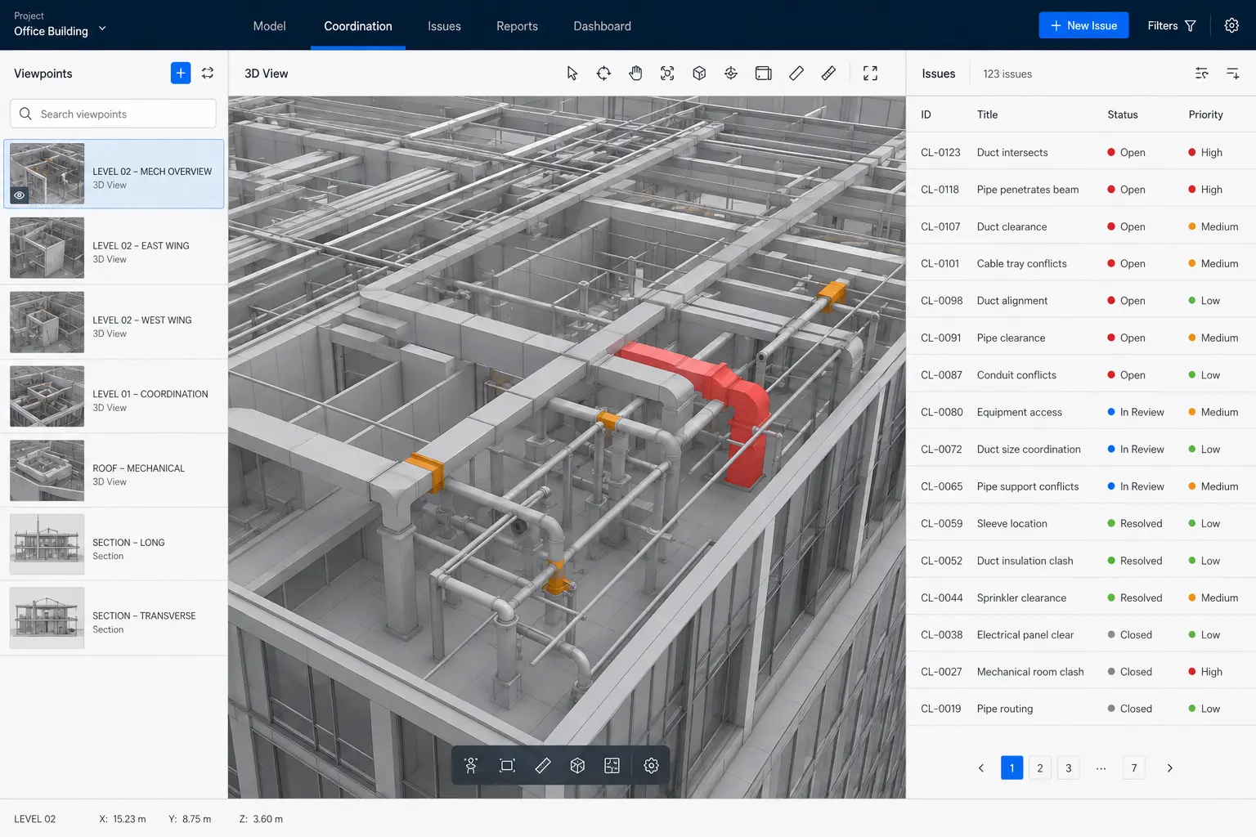
Task: Click the New Issue button
Action: click(1083, 25)
